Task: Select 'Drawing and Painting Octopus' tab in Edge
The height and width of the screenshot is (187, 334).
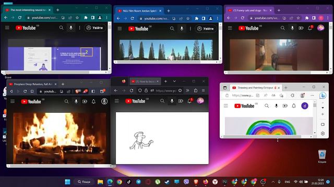Action: click(256, 88)
